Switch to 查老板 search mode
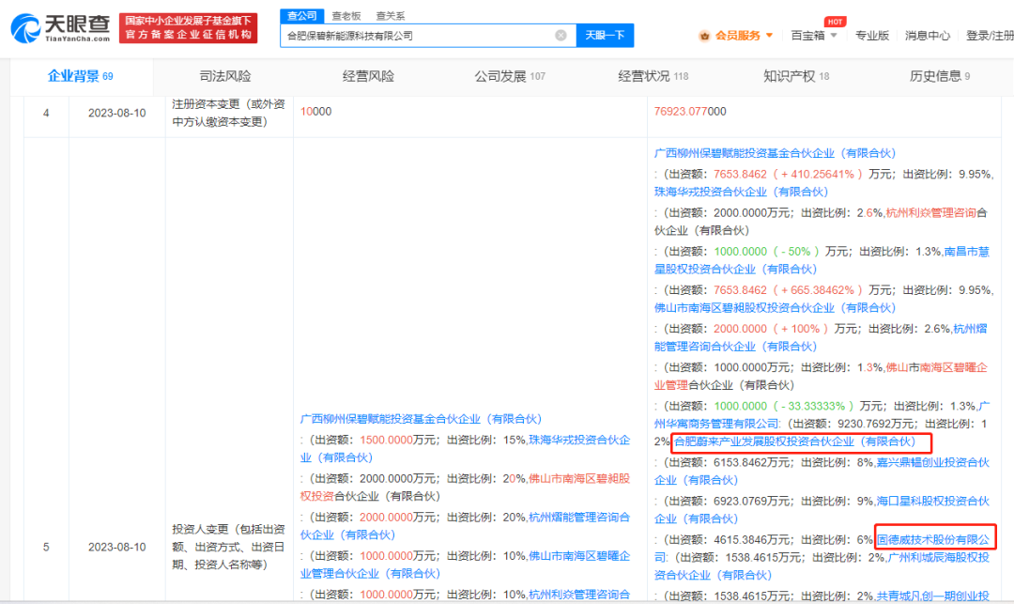Screen dimensions: 1014x604 pyautogui.click(x=346, y=15)
